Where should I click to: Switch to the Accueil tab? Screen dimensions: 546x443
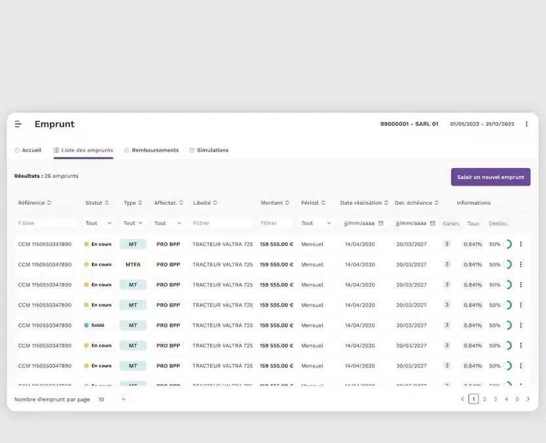click(28, 150)
